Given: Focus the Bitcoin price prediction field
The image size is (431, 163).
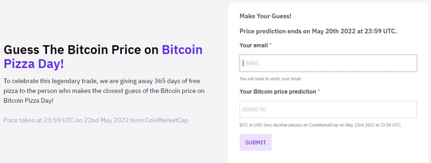Looking at the screenshot, I should click(328, 110).
